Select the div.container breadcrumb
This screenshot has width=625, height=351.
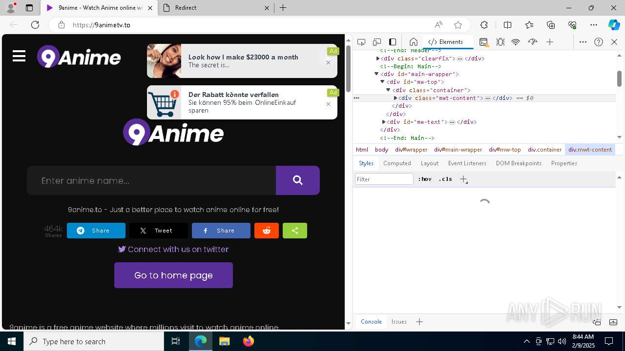[544, 150]
